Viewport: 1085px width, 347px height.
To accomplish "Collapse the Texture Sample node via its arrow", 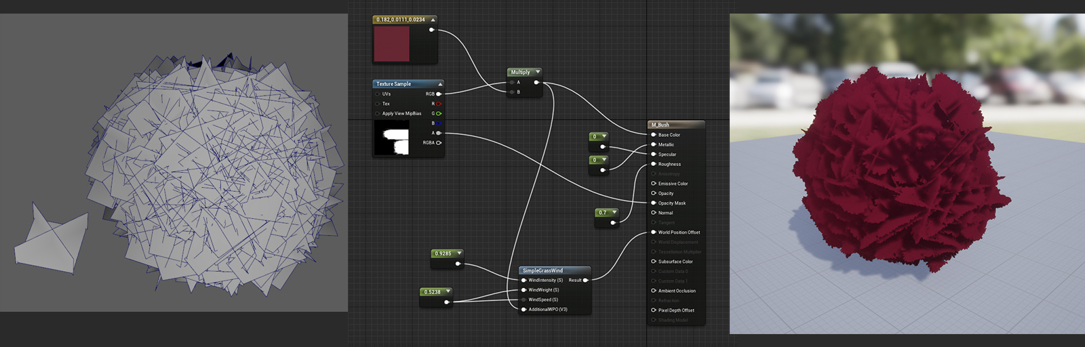I will click(439, 84).
